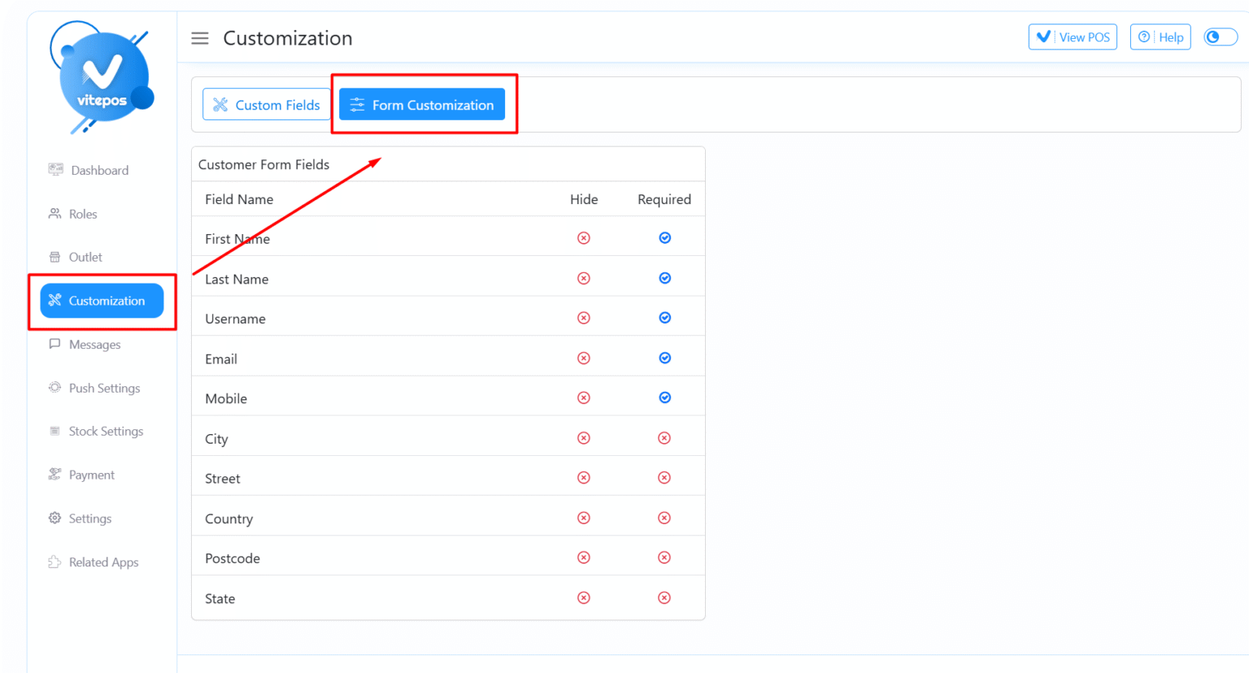
Task: Toggle Required for Mobile
Action: pos(665,397)
